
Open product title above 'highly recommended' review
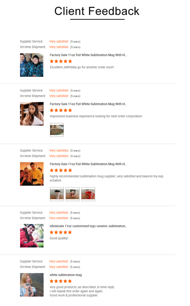[88, 164]
